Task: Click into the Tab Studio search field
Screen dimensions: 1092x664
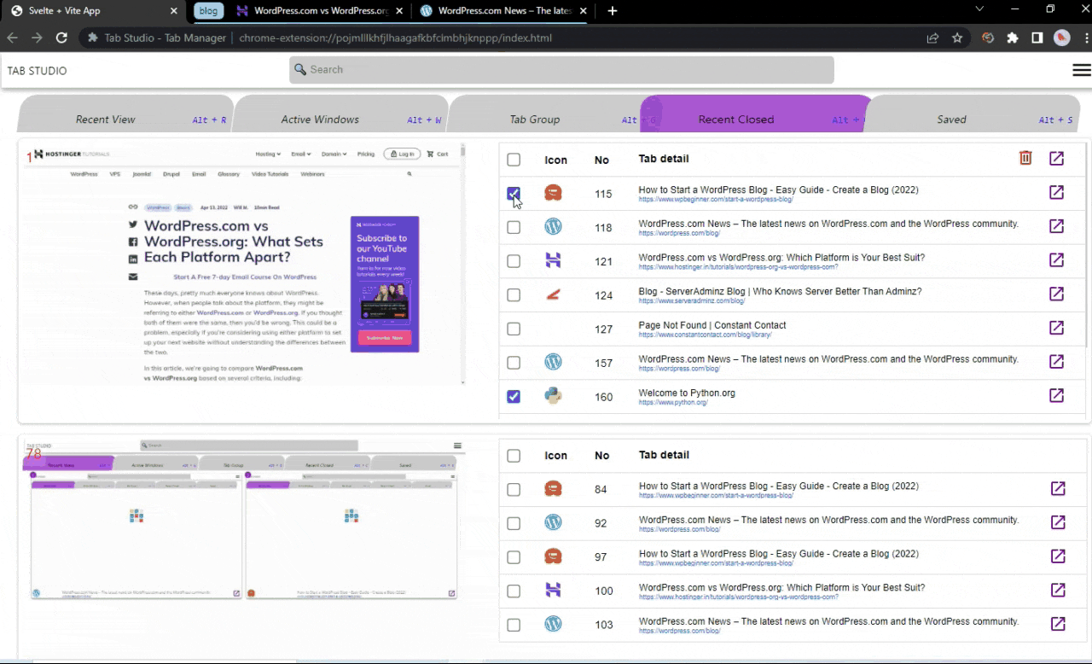Action: [561, 70]
